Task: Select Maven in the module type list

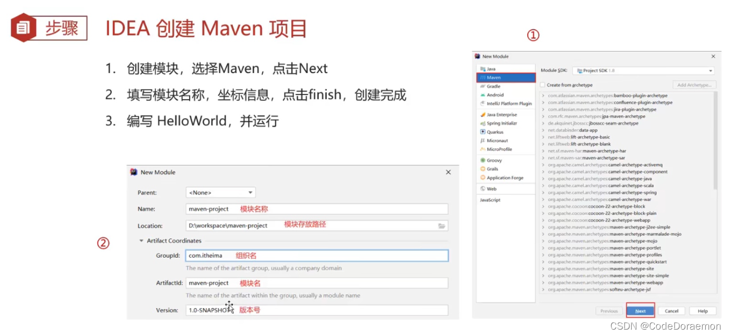Action: click(x=506, y=77)
